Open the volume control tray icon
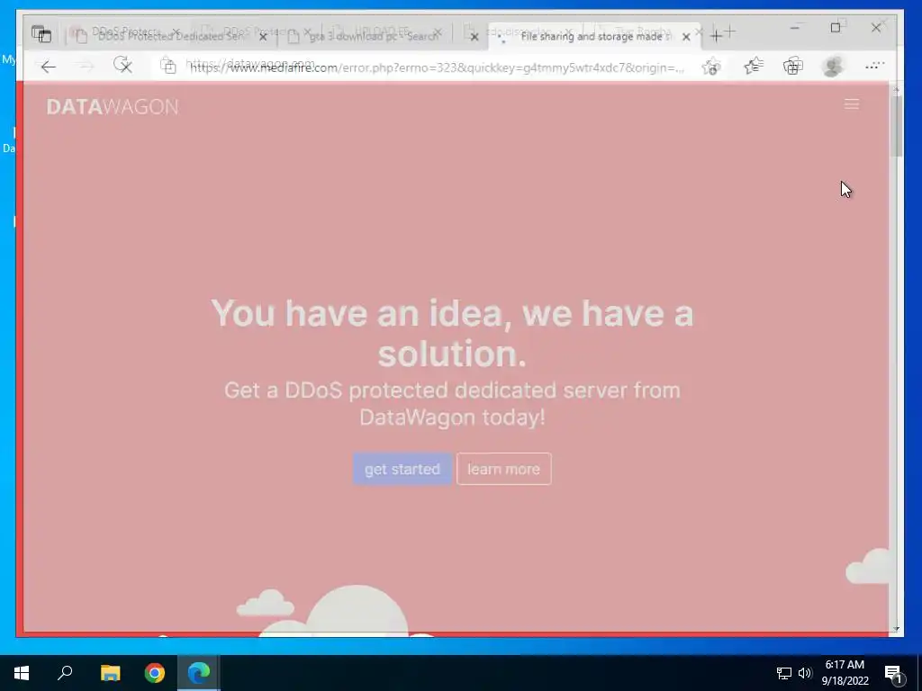The image size is (922, 691). tap(805, 673)
